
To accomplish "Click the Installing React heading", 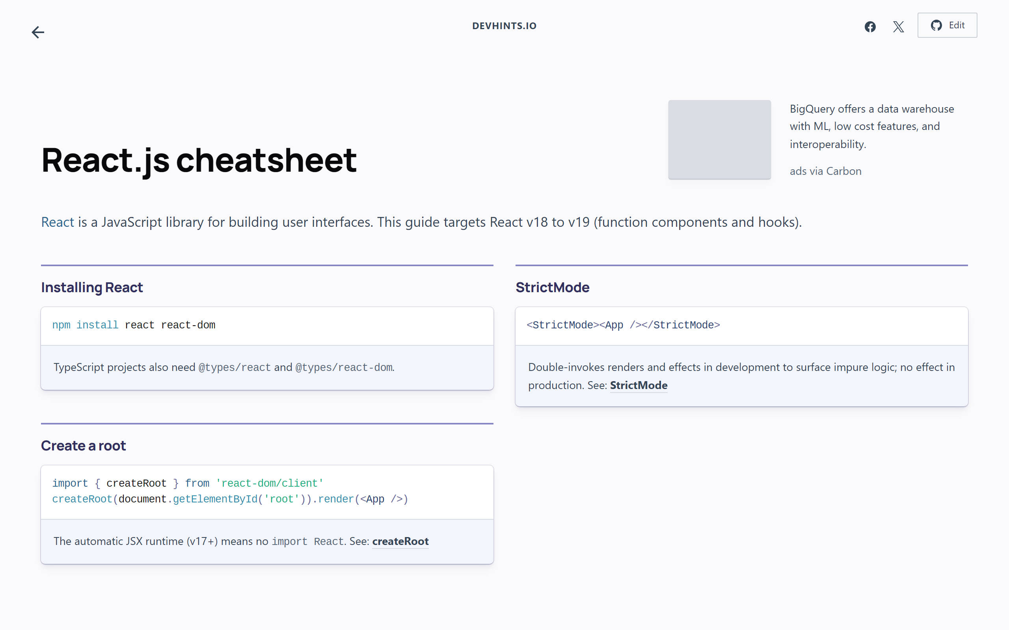I will pyautogui.click(x=92, y=287).
